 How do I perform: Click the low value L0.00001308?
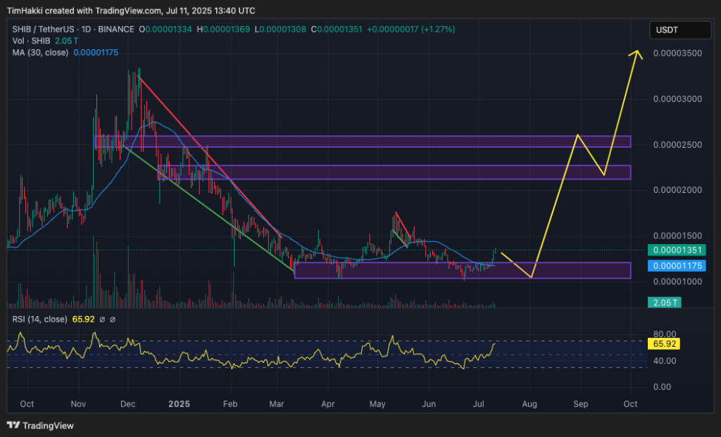280,30
